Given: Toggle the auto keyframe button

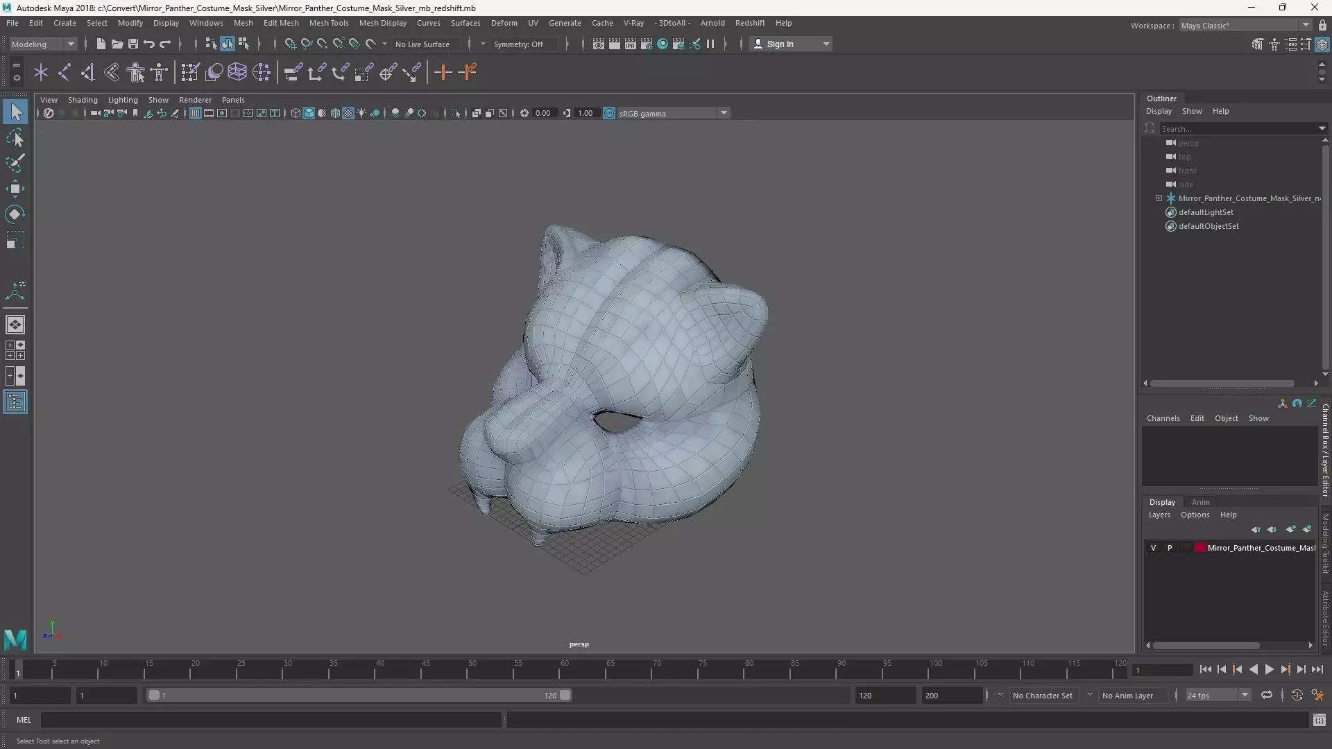Looking at the screenshot, I should pyautogui.click(x=1297, y=695).
